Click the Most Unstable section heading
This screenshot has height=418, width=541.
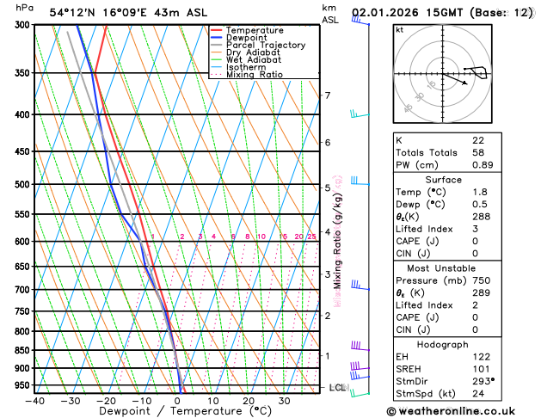[441, 268]
